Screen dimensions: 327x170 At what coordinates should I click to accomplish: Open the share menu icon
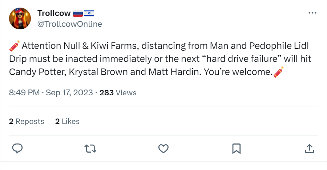pos(309,149)
